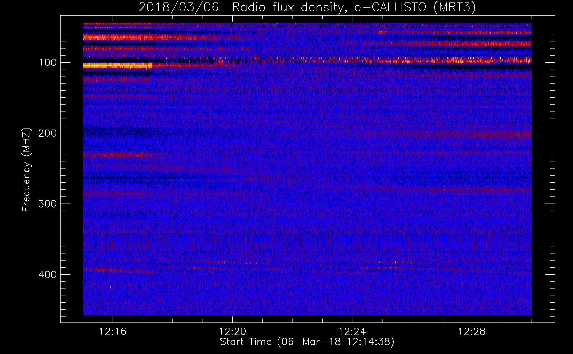Image resolution: width=573 pixels, height=354 pixels.
Task: Click the bright yellow emission band near 100 MHz
Action: click(118, 65)
